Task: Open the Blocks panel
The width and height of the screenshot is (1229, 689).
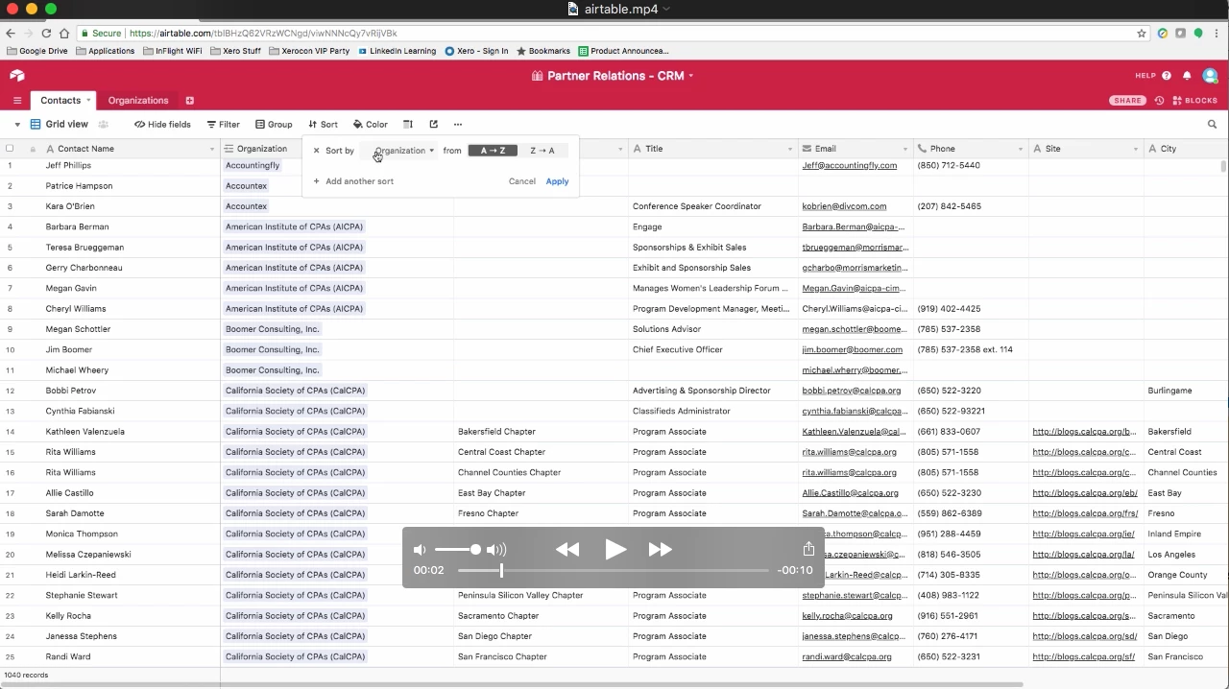Action: [x=1194, y=101]
